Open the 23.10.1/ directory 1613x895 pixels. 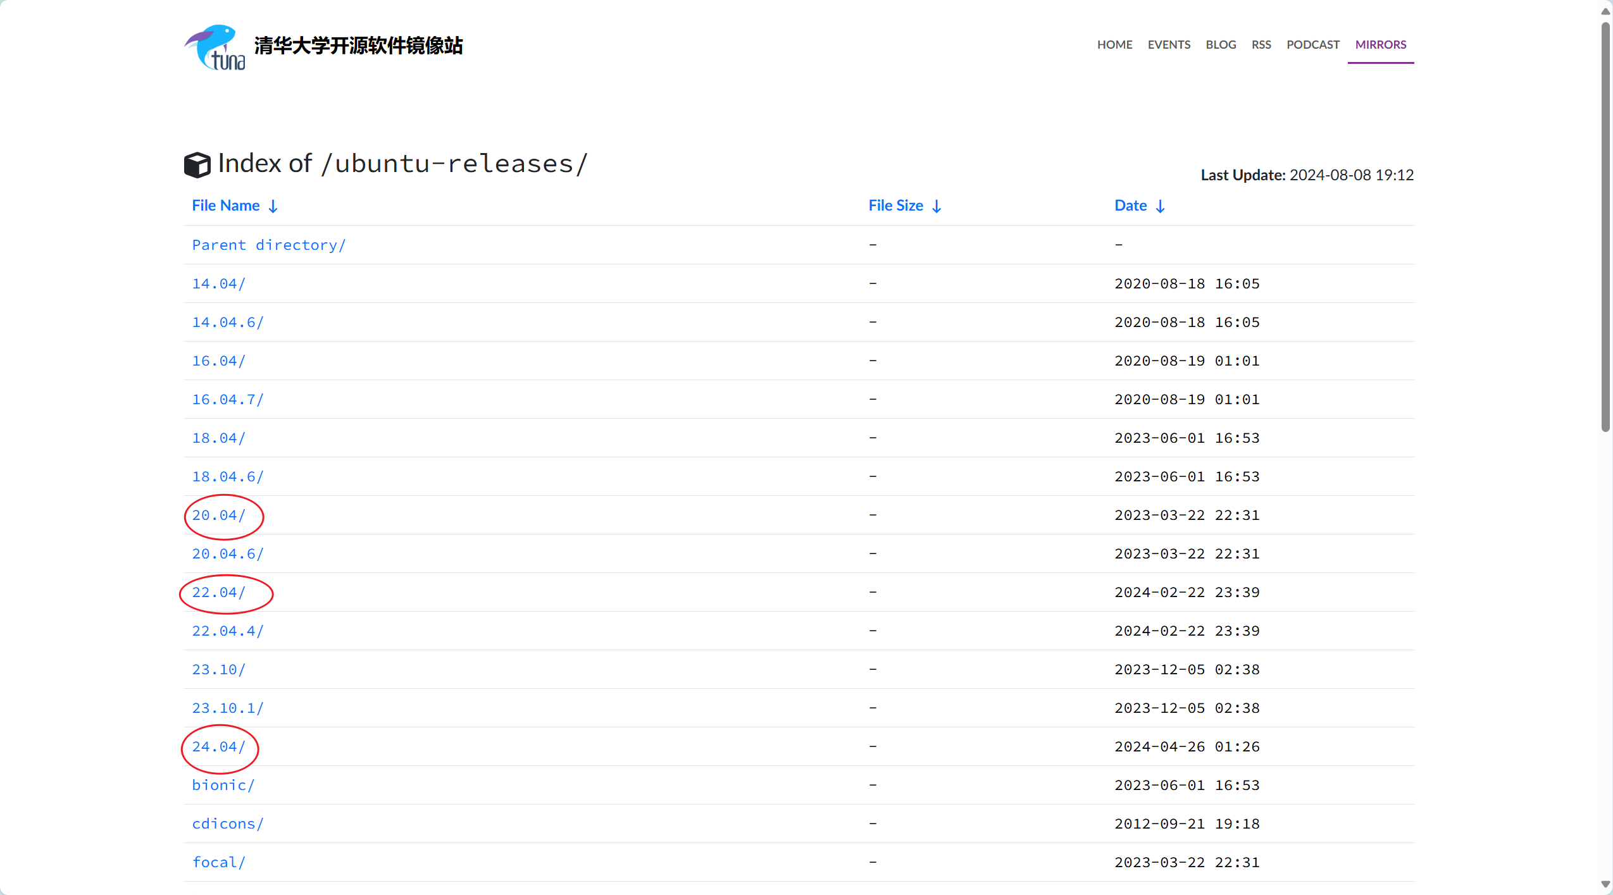228,708
